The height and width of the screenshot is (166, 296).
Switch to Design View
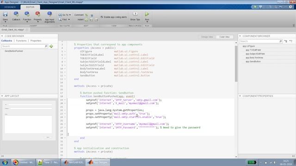pyautogui.click(x=207, y=37)
